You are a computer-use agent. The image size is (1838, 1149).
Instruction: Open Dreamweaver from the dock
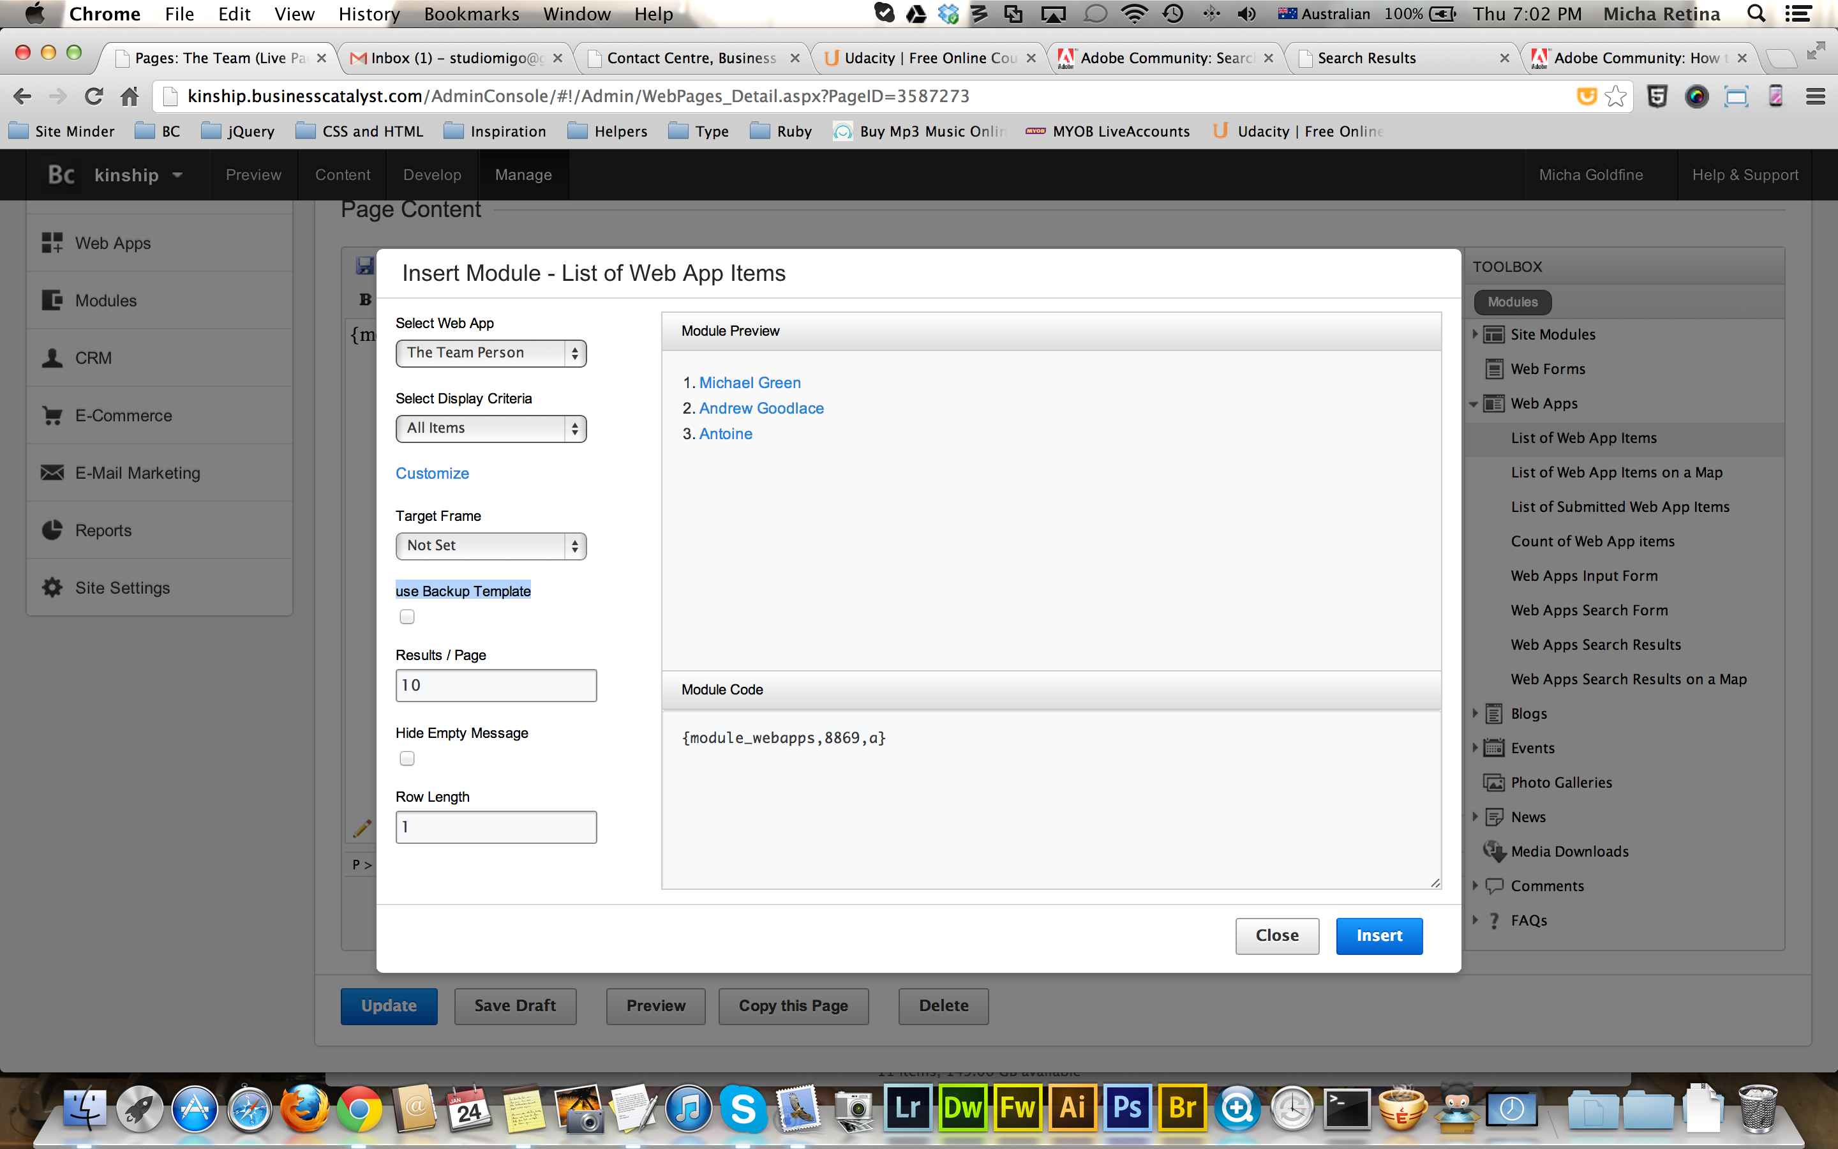coord(962,1108)
